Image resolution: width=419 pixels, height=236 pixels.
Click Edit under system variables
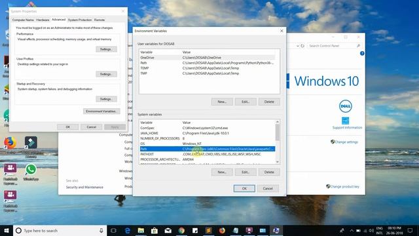(x=246, y=172)
